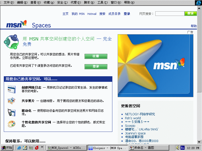202x151 pixels.
Task: Open the 安全(I) menu
Action: [x=62, y=3]
